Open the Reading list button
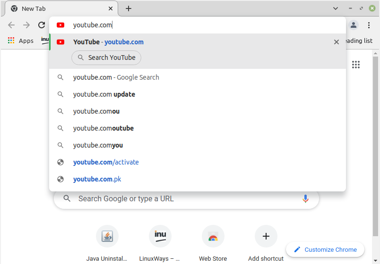380x264 pixels. (x=359, y=41)
